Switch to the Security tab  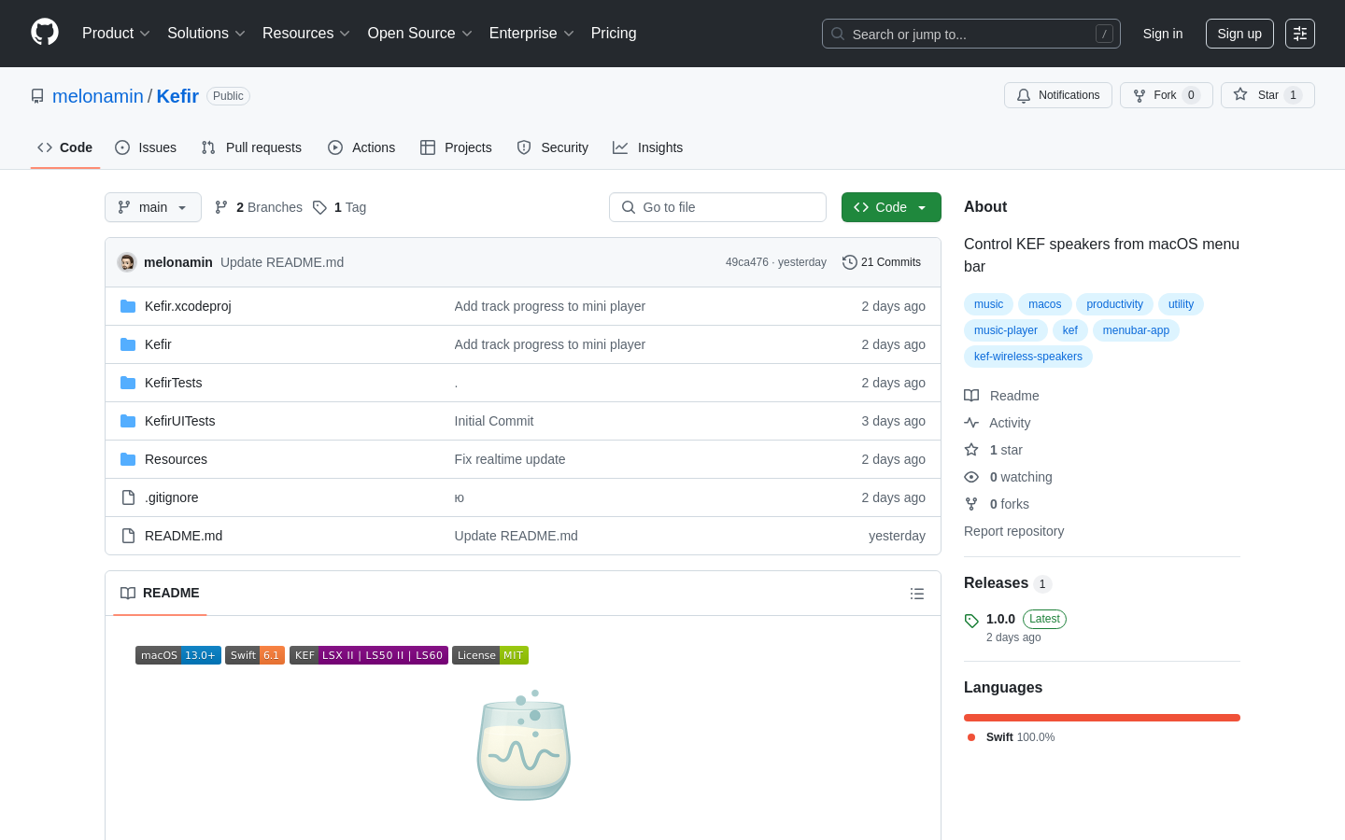click(x=553, y=147)
